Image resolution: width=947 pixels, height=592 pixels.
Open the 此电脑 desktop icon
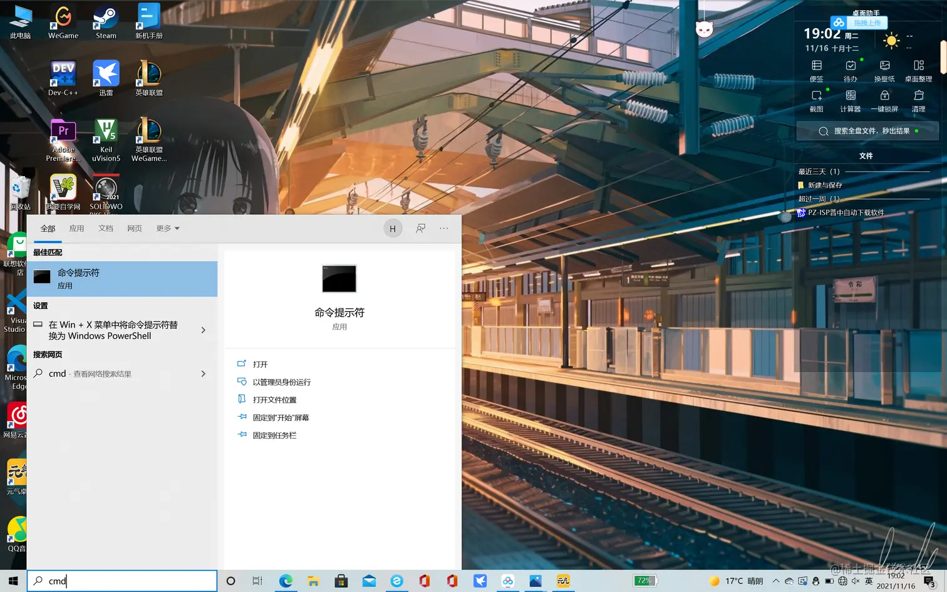(x=20, y=22)
